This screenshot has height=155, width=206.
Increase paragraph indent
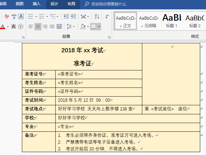point(73,16)
